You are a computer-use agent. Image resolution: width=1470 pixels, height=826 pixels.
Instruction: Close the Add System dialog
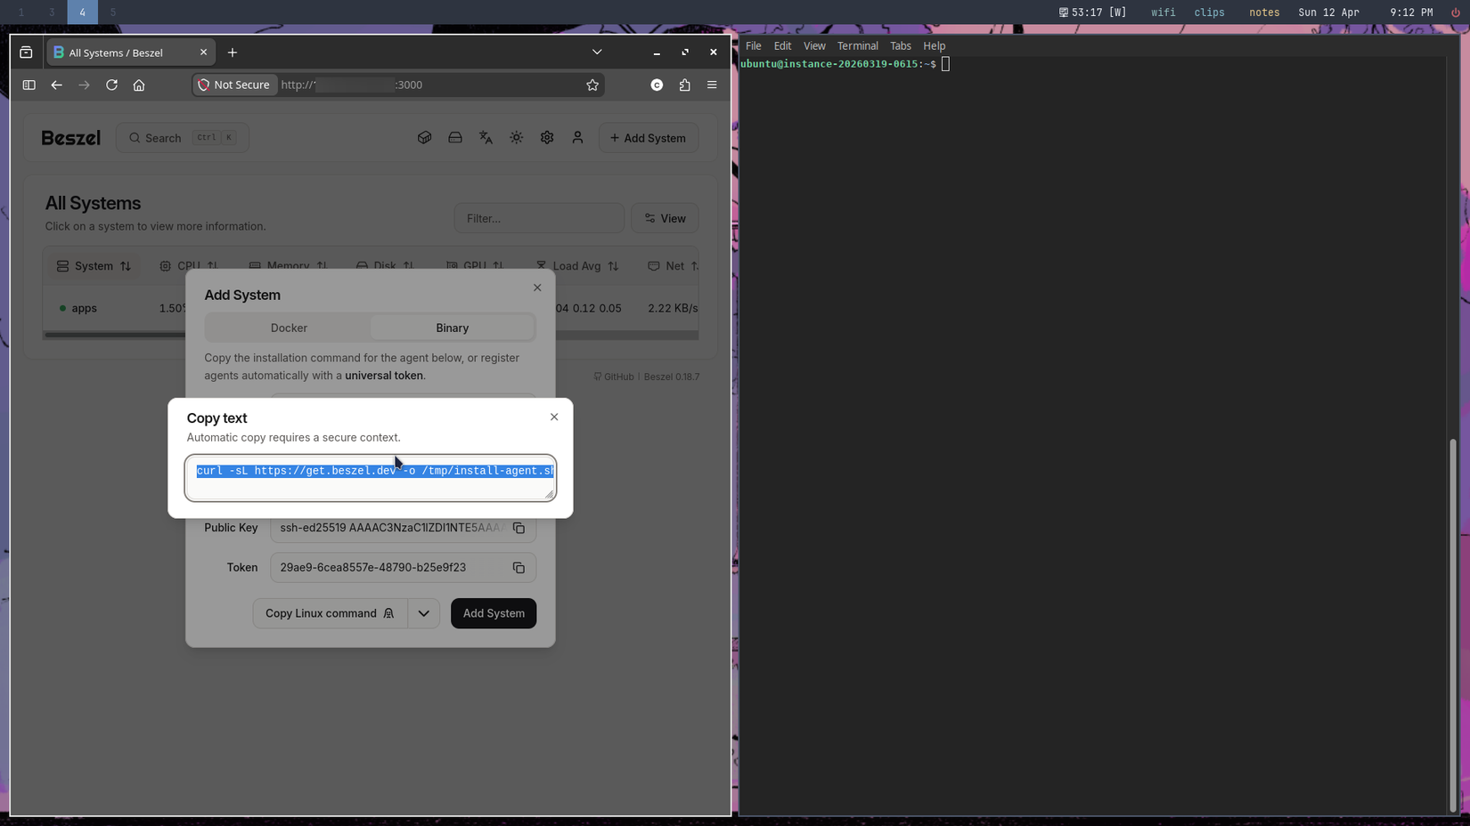click(537, 287)
